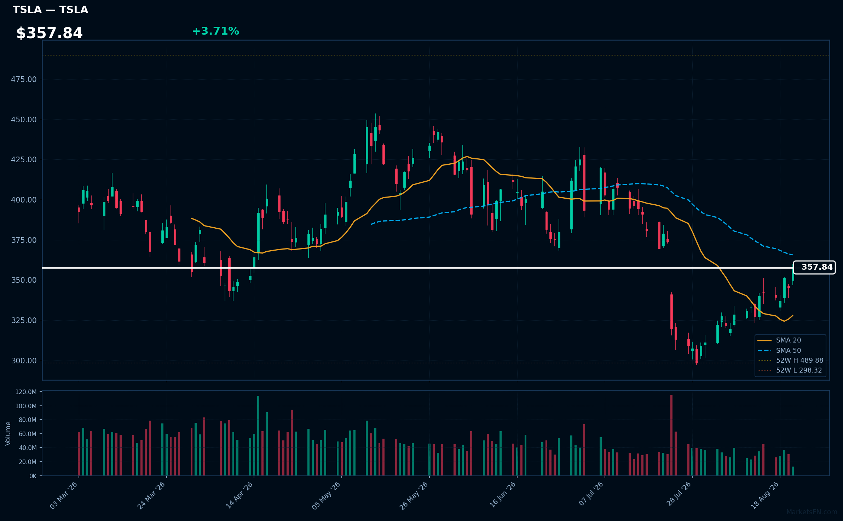Click the 40.0M volume axis label

click(27, 448)
